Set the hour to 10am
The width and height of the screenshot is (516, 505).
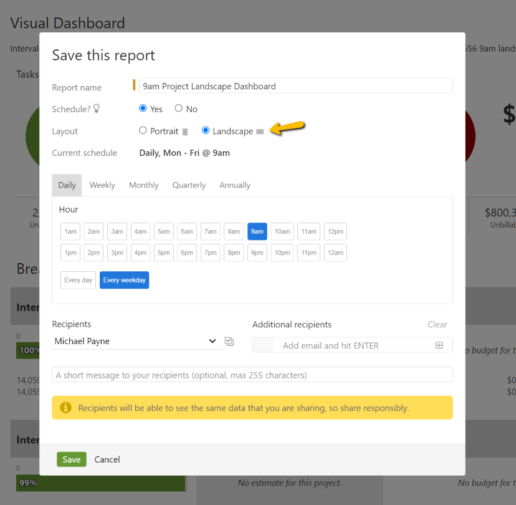[282, 231]
